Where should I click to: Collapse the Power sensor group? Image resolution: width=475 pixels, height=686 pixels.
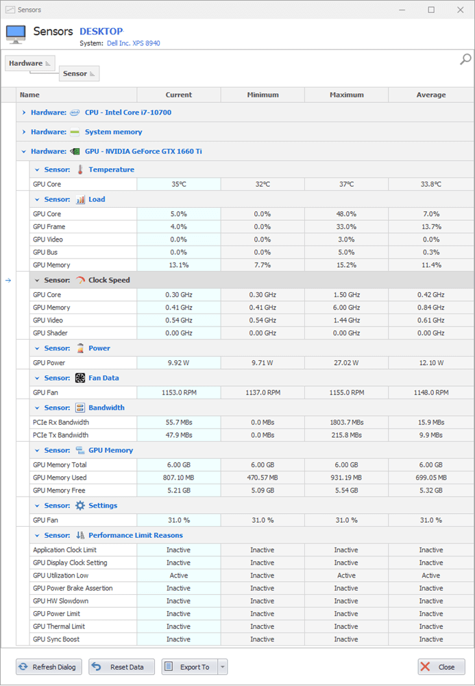point(37,348)
